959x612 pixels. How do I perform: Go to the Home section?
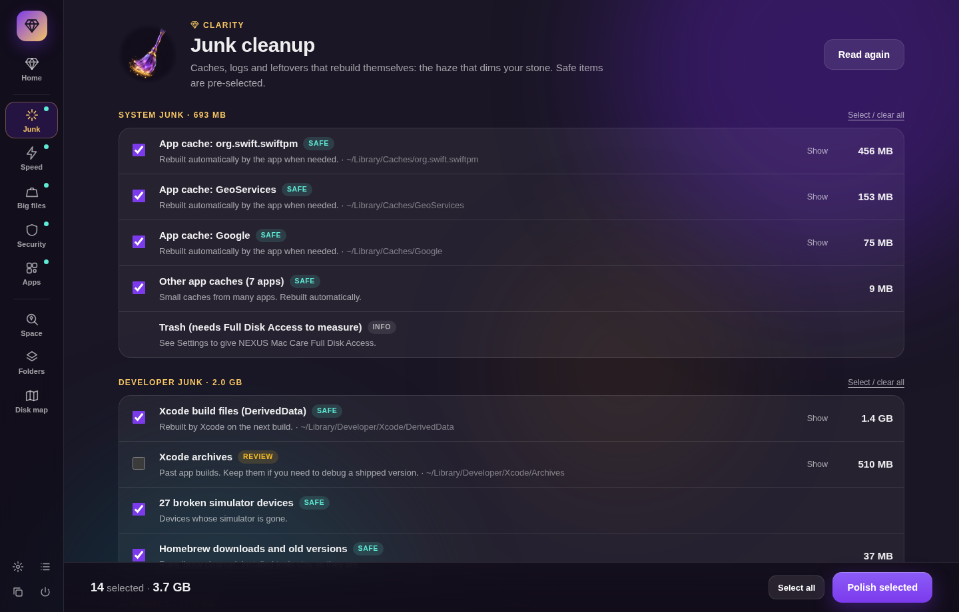point(31,69)
